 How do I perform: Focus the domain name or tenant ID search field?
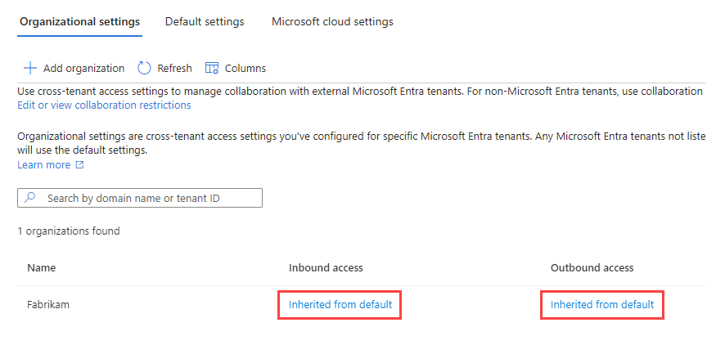(x=147, y=198)
